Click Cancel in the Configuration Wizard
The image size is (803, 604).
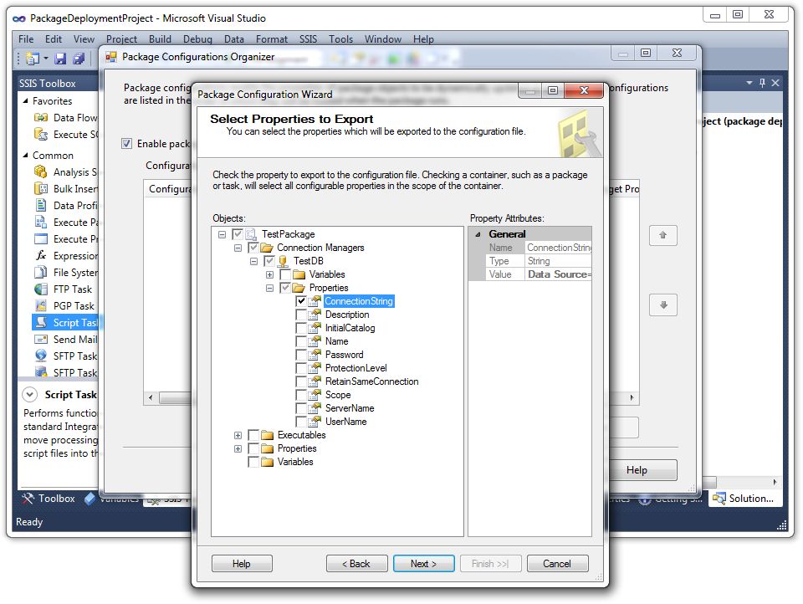pyautogui.click(x=557, y=564)
